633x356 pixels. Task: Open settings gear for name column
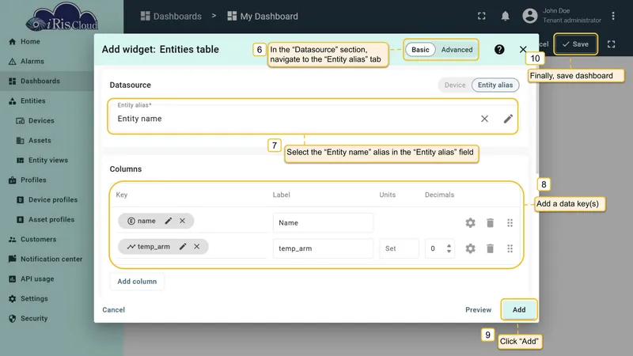coord(470,223)
